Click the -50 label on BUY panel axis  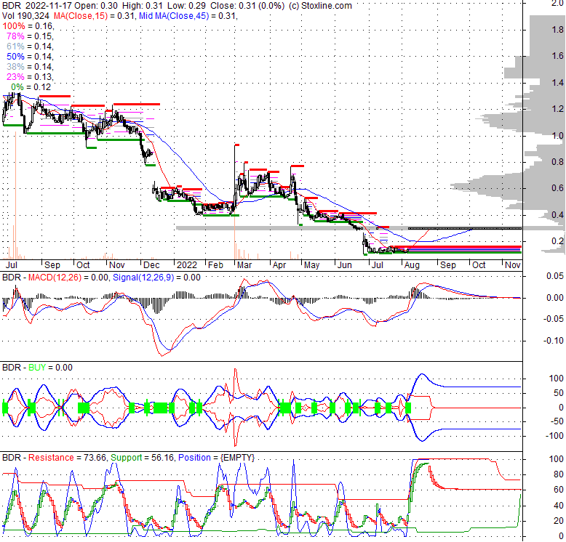pyautogui.click(x=557, y=421)
